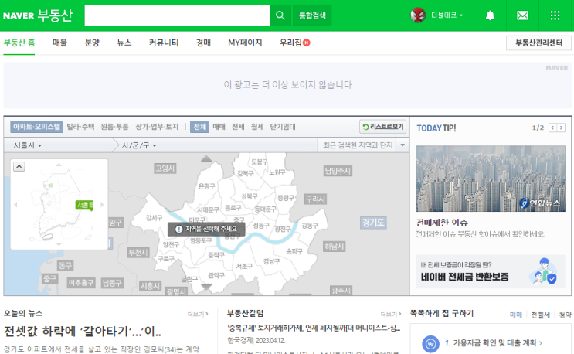Click the mini map right arrow

[102, 205]
